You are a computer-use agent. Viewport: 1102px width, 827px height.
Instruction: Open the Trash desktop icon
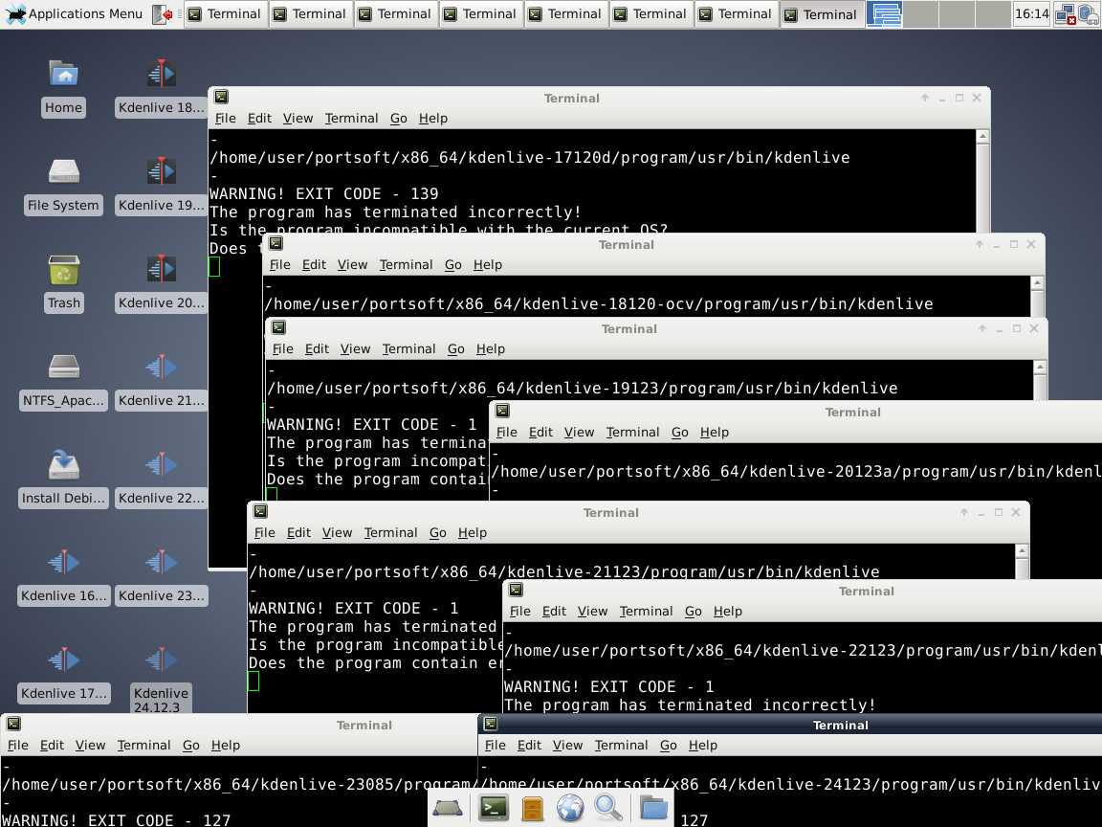(x=63, y=283)
